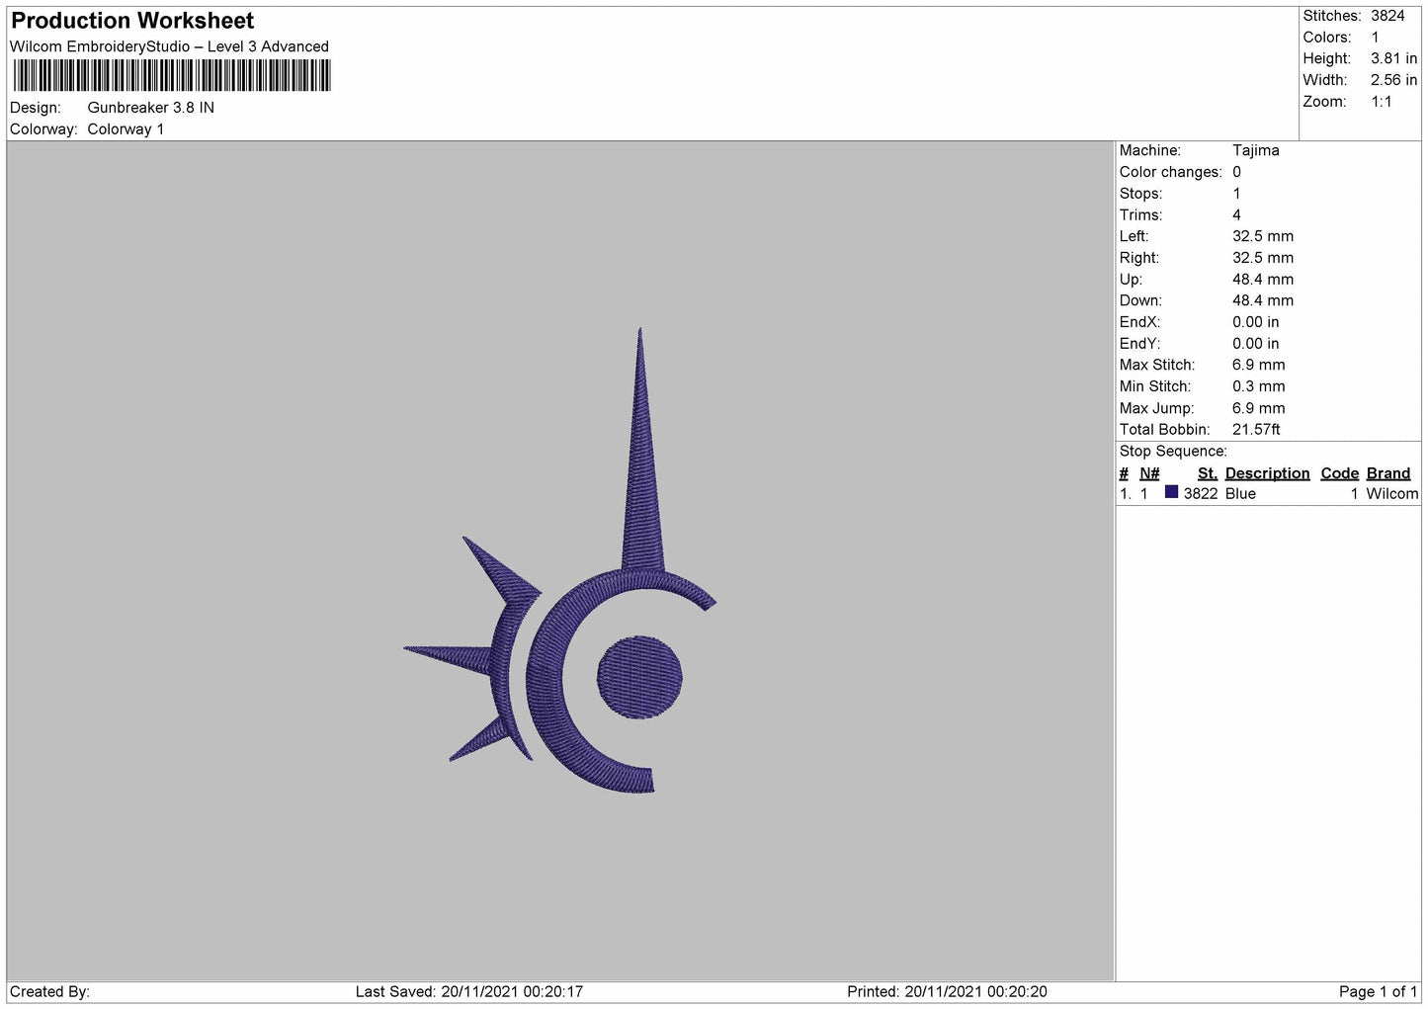The height and width of the screenshot is (1009, 1428).
Task: Select the design name Gunbreaker 3.8 IN
Action: (151, 108)
